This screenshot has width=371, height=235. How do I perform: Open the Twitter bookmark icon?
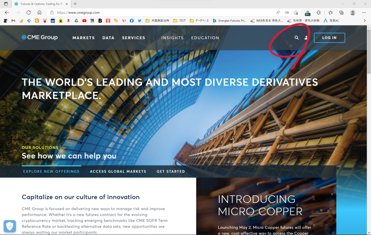tap(139, 21)
